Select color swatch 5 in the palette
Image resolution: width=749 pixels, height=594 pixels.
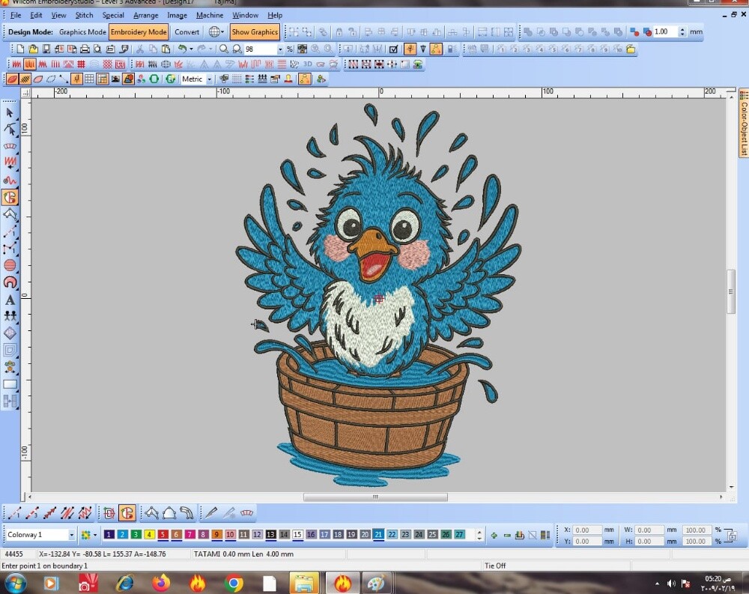pos(163,535)
